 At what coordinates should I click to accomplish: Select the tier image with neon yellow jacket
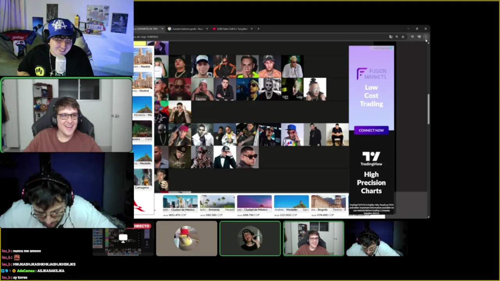247,66
